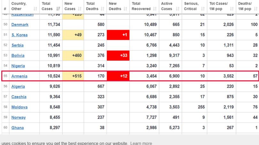Open the Algeria country link
Viewport: 259px width, 145px height.
pyautogui.click(x=18, y=86)
